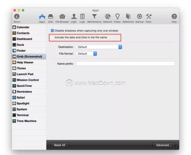Toggle Disable shadows when capturing checkbox

[x=52, y=31]
